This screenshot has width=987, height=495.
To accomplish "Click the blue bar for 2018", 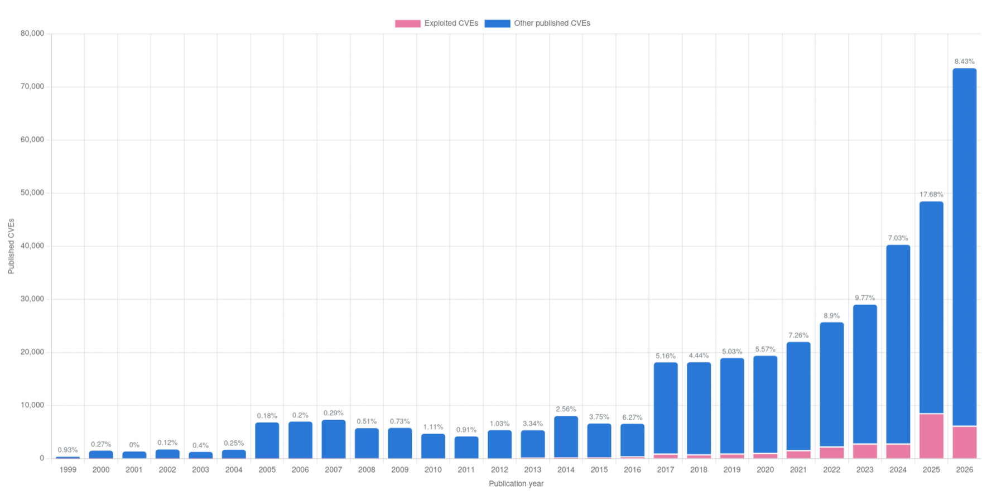I will click(x=699, y=409).
